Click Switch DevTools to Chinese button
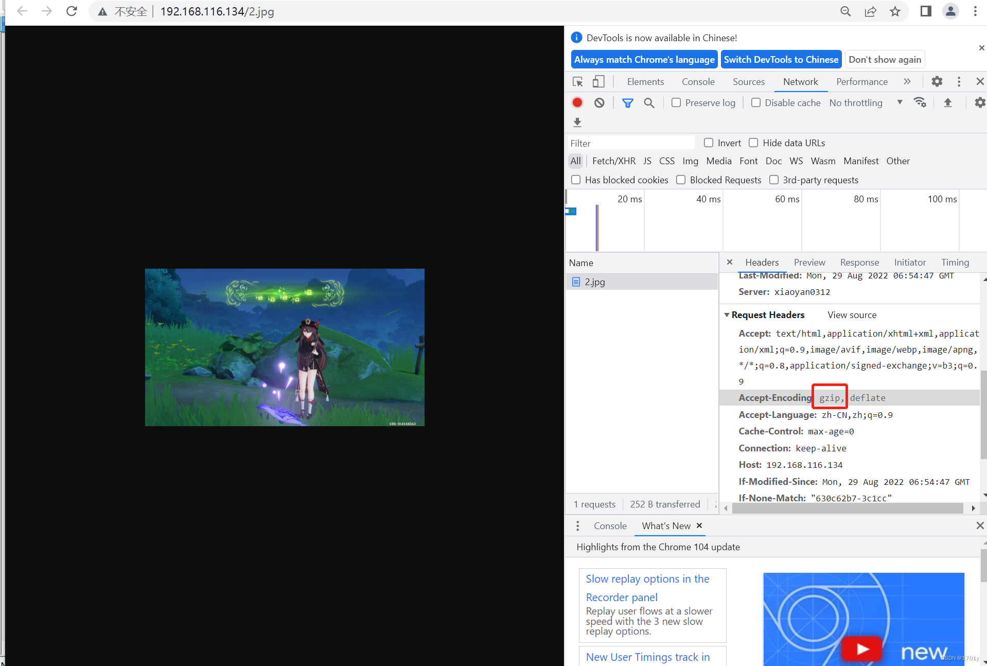The height and width of the screenshot is (666, 987). 781,60
